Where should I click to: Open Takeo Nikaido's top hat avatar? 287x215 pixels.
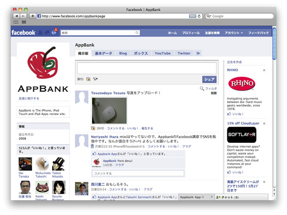pyautogui.click(x=59, y=164)
